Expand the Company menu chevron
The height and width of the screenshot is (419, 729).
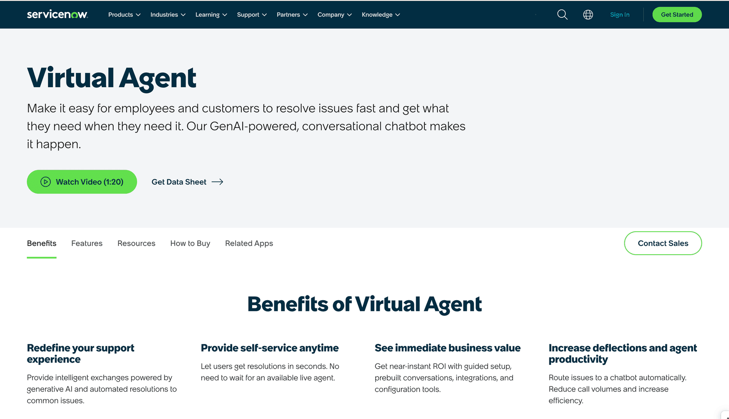point(349,15)
